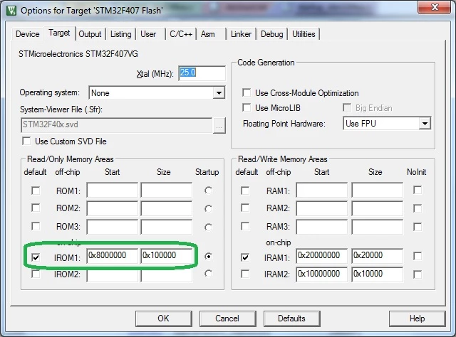The height and width of the screenshot is (337, 456).
Task: Enable NoInit for RAM2
Action: pyautogui.click(x=418, y=208)
